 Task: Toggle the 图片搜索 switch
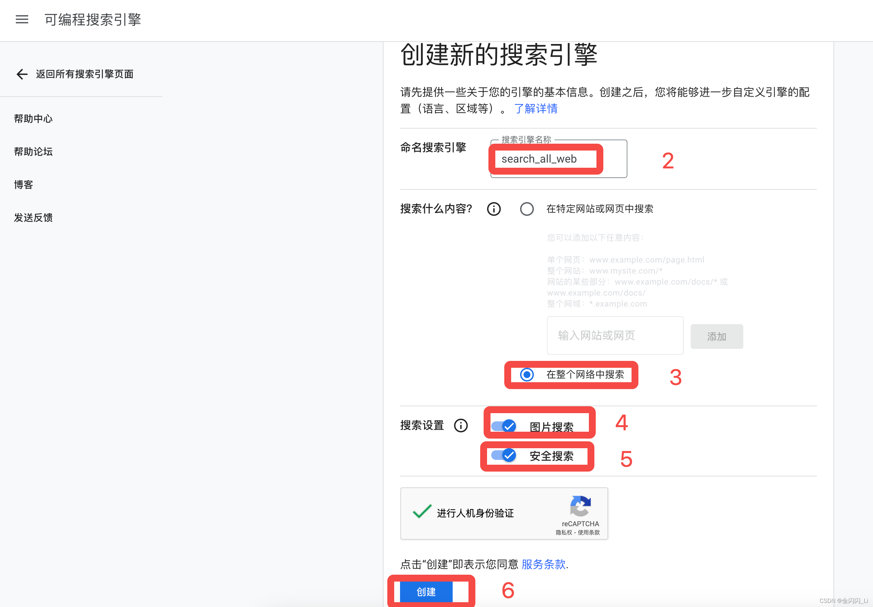504,426
